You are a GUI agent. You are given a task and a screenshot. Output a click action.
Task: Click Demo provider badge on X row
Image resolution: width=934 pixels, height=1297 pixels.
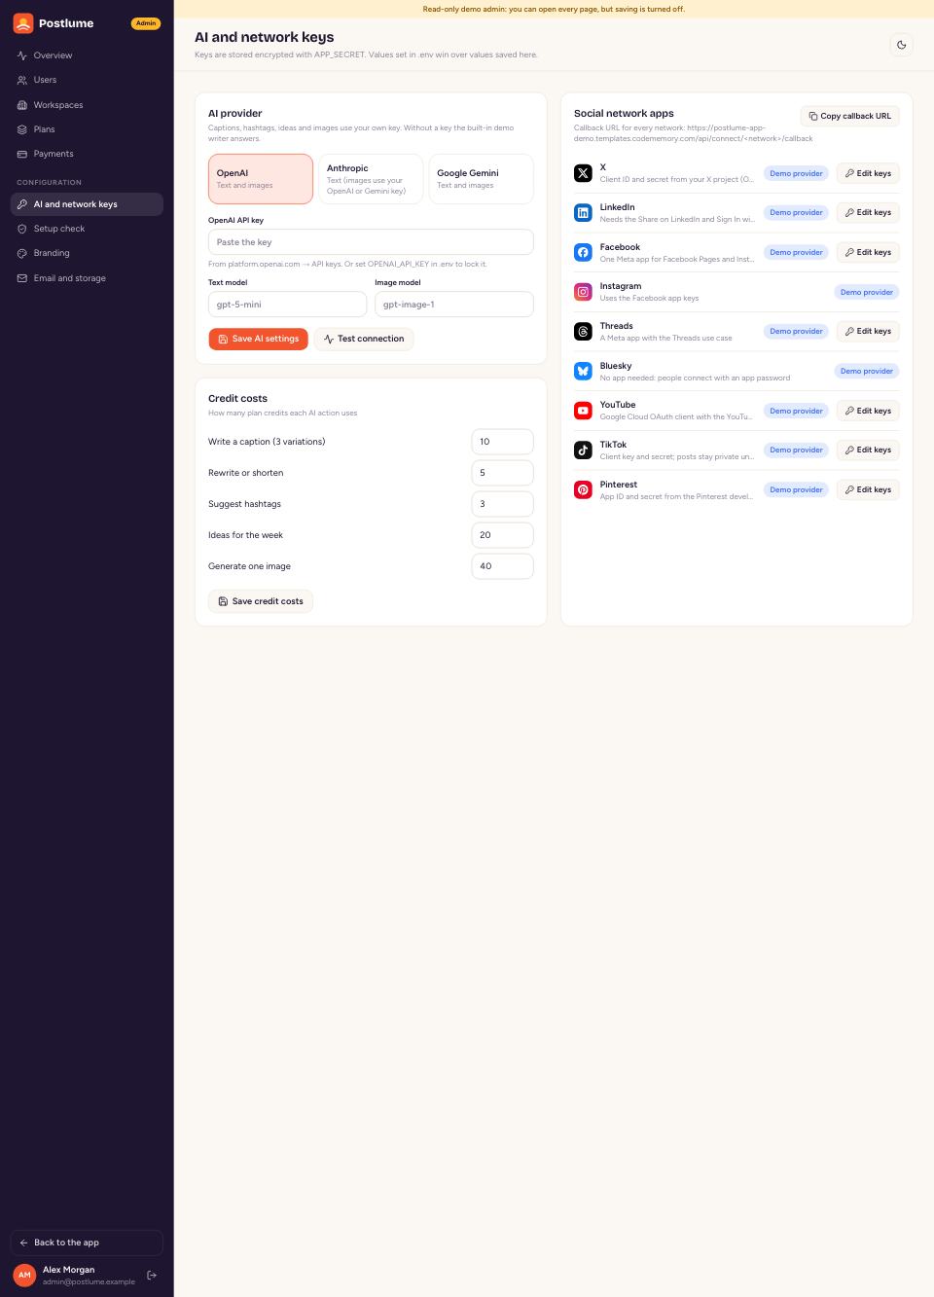pyautogui.click(x=796, y=173)
